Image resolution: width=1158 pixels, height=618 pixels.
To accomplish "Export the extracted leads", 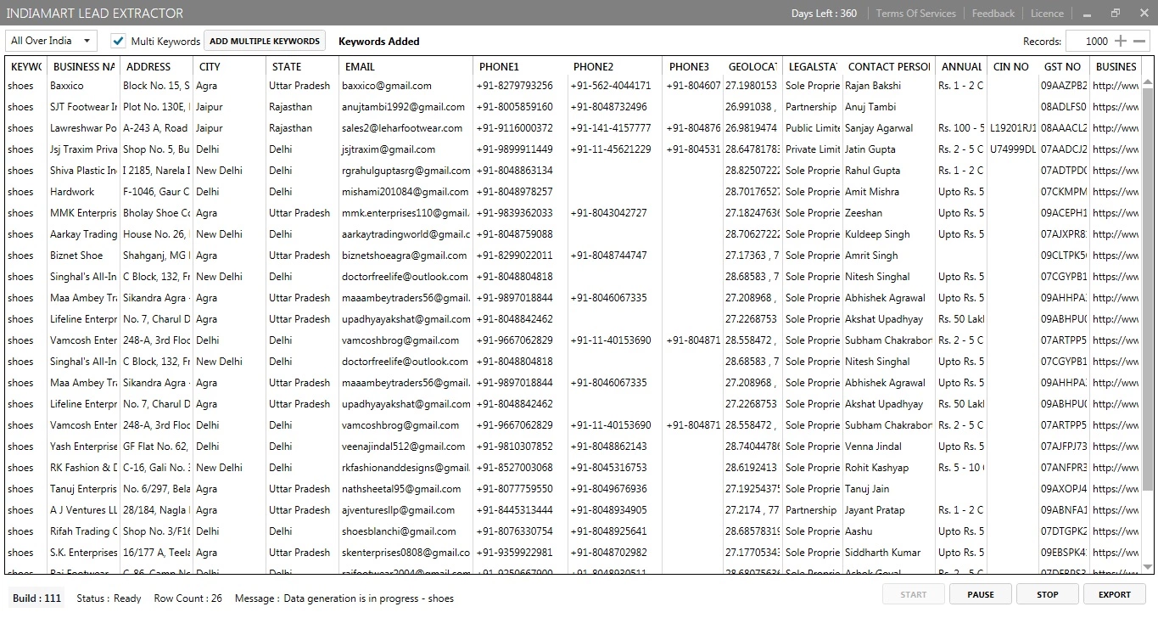I will pos(1115,594).
